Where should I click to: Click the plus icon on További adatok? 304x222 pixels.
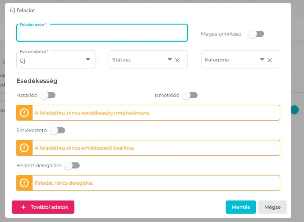[x=23, y=208]
